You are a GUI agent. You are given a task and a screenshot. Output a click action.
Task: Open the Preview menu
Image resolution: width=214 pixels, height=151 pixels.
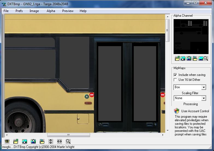click(68, 11)
